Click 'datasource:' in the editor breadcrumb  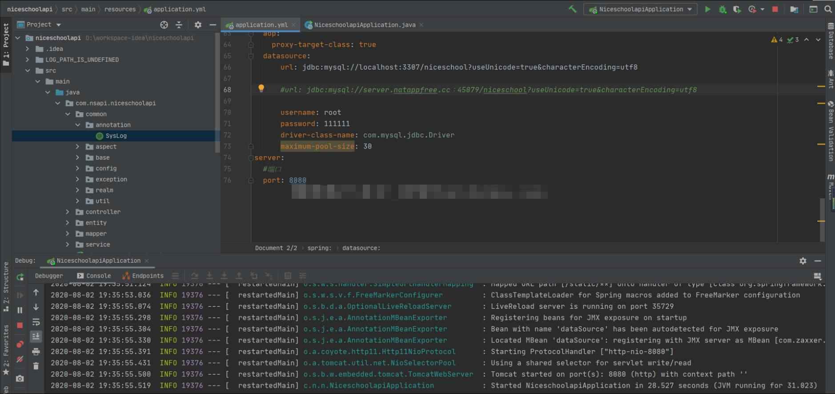(x=361, y=248)
